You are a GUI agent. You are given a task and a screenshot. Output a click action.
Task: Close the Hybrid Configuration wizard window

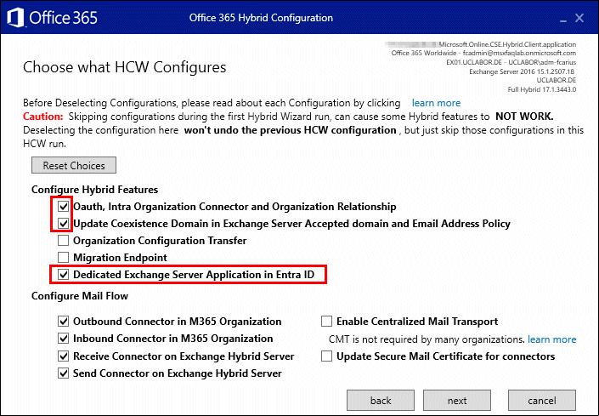tap(579, 18)
